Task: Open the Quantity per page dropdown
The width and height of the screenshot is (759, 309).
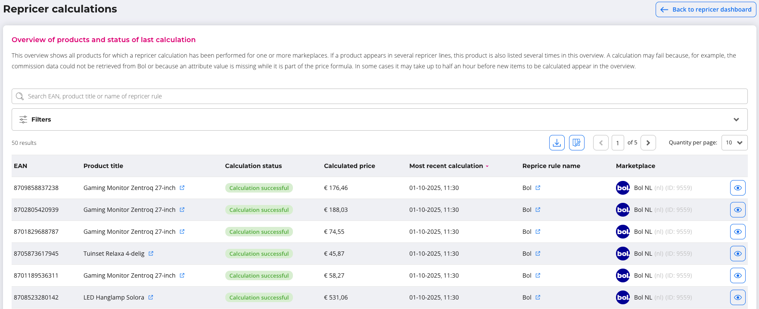Action: (734, 143)
